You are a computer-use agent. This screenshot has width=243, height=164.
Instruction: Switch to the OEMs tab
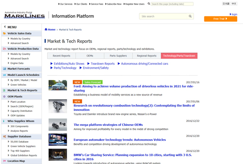pos(90,56)
